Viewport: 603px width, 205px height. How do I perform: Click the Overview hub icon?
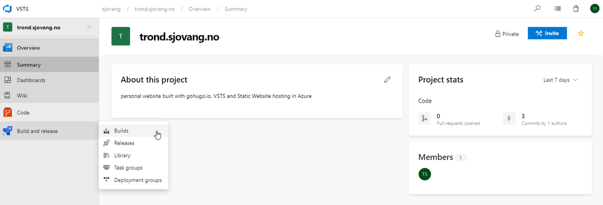(x=8, y=47)
